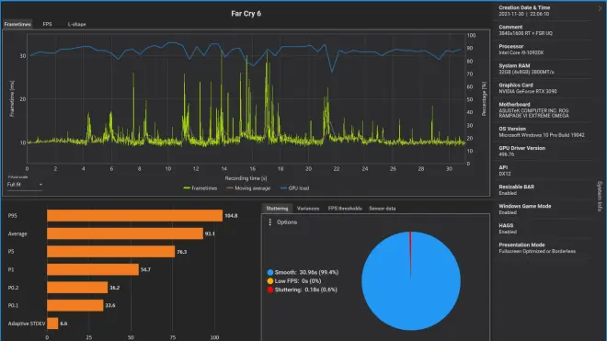The image size is (607, 341).
Task: Click the Average orange bar
Action: coord(125,233)
